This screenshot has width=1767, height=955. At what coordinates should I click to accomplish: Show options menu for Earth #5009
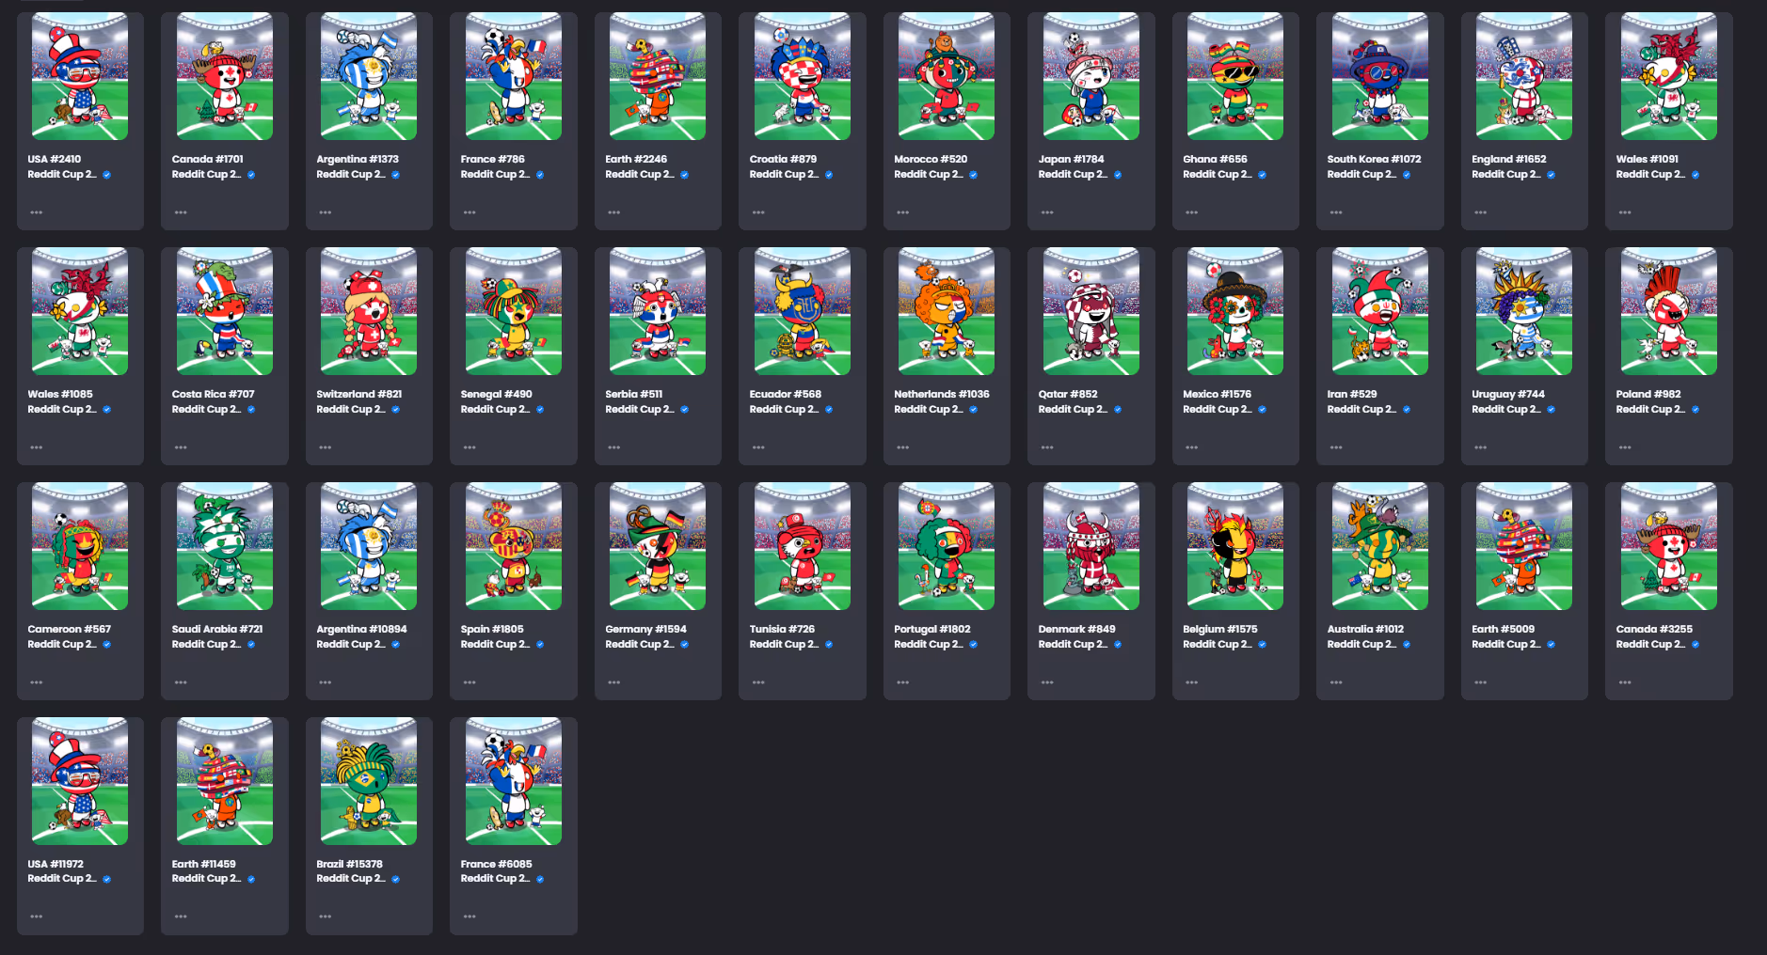coord(1481,682)
